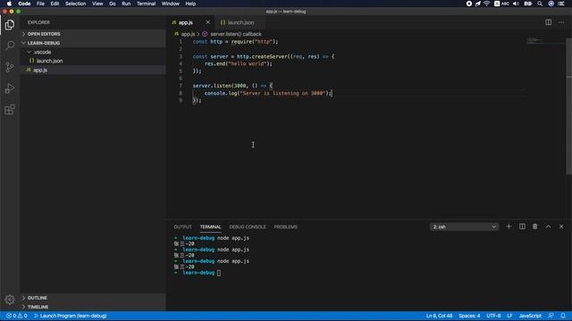Open the Edit menu

click(55, 4)
